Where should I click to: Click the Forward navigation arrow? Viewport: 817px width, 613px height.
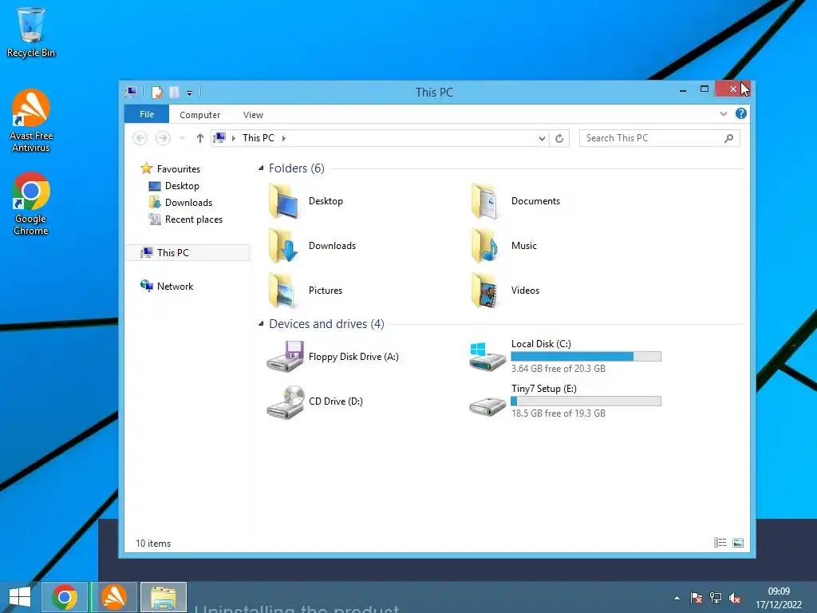click(163, 138)
